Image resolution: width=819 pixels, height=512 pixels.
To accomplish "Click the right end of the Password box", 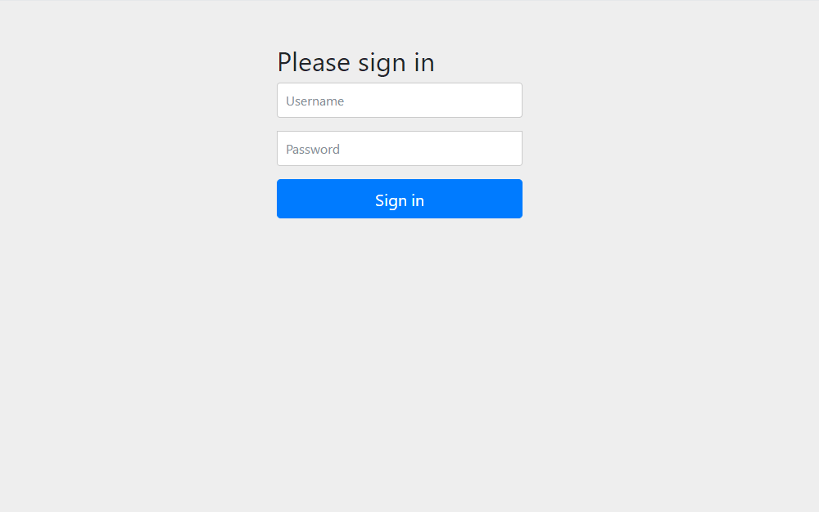I will click(x=514, y=149).
